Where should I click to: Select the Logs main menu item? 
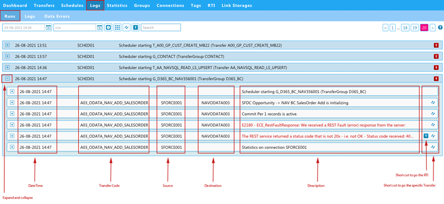point(95,6)
